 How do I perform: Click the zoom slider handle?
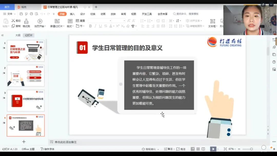251,149
